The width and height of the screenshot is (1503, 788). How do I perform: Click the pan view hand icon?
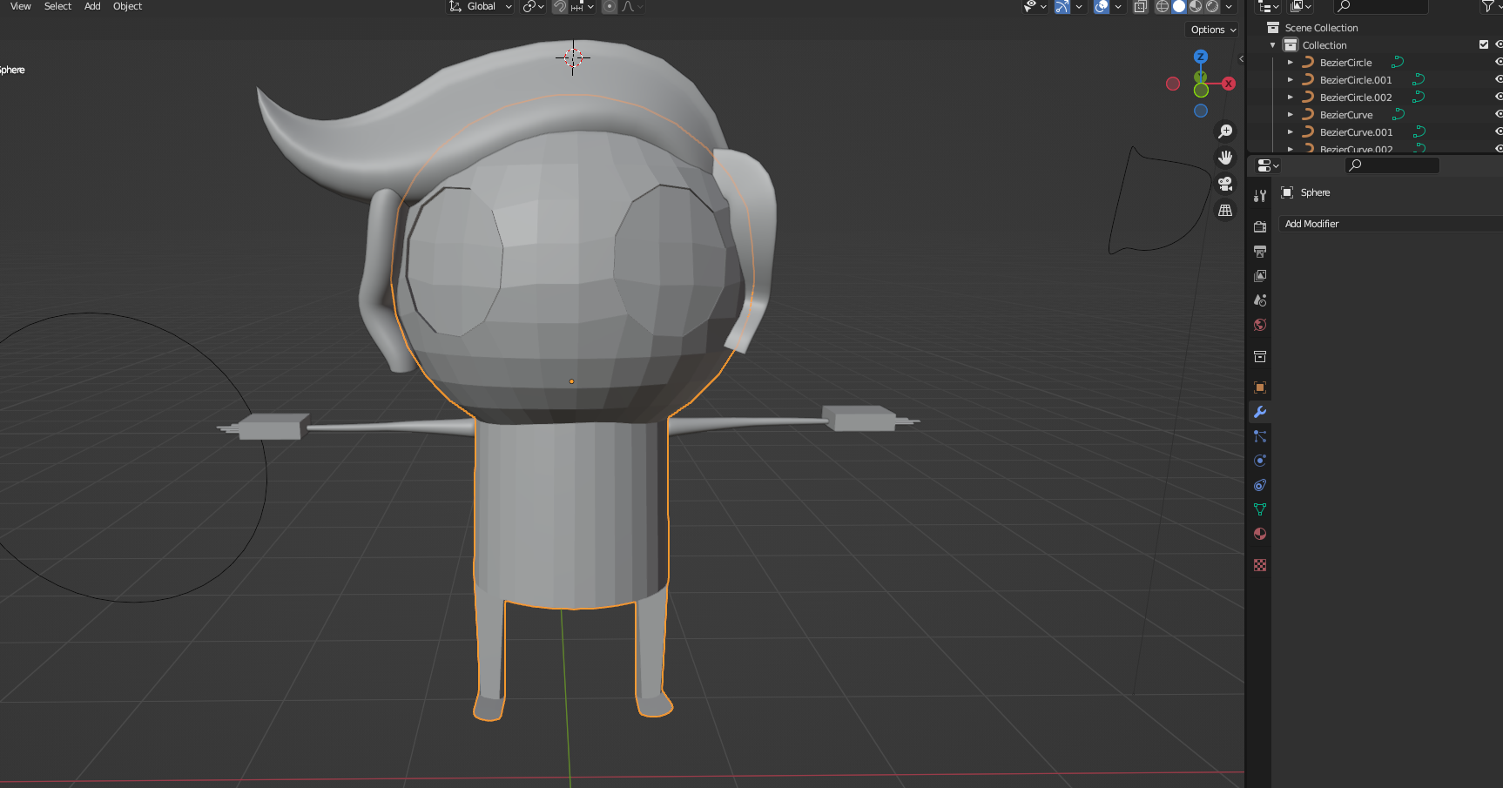[1225, 158]
